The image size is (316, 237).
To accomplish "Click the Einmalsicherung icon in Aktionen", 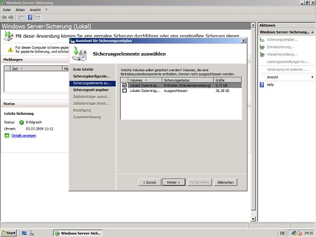I will [x=262, y=47].
